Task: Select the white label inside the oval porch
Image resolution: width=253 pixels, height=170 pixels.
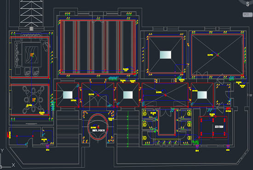Action: pos(98,130)
